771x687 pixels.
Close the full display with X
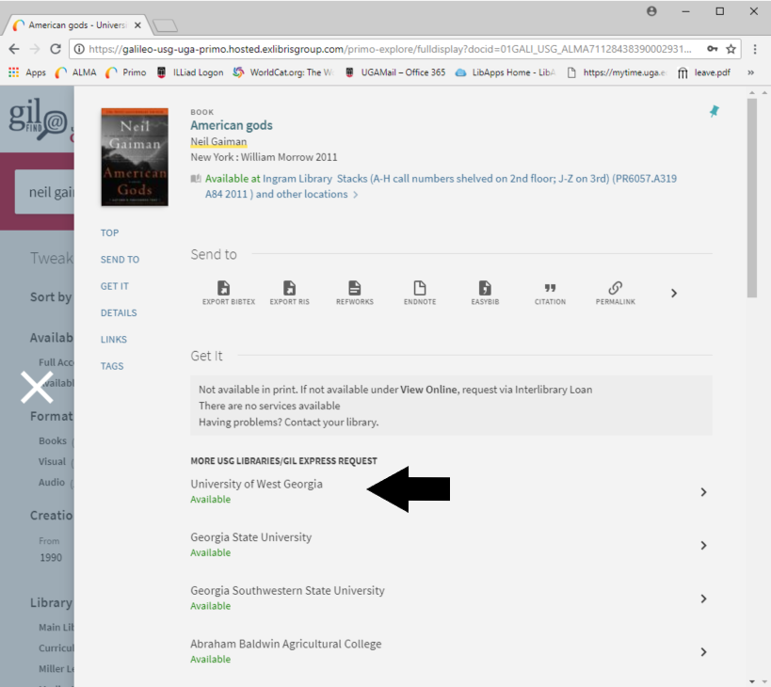37,386
